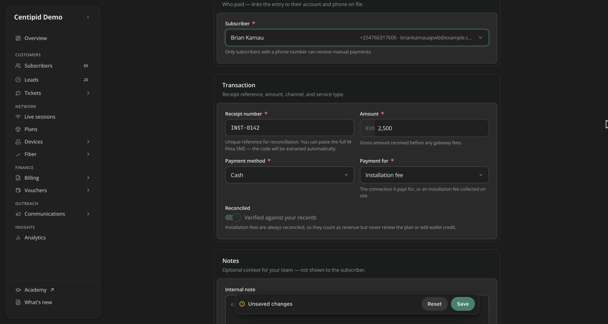This screenshot has height=324, width=608.
Task: Click the Plans box icon
Action: (x=18, y=129)
